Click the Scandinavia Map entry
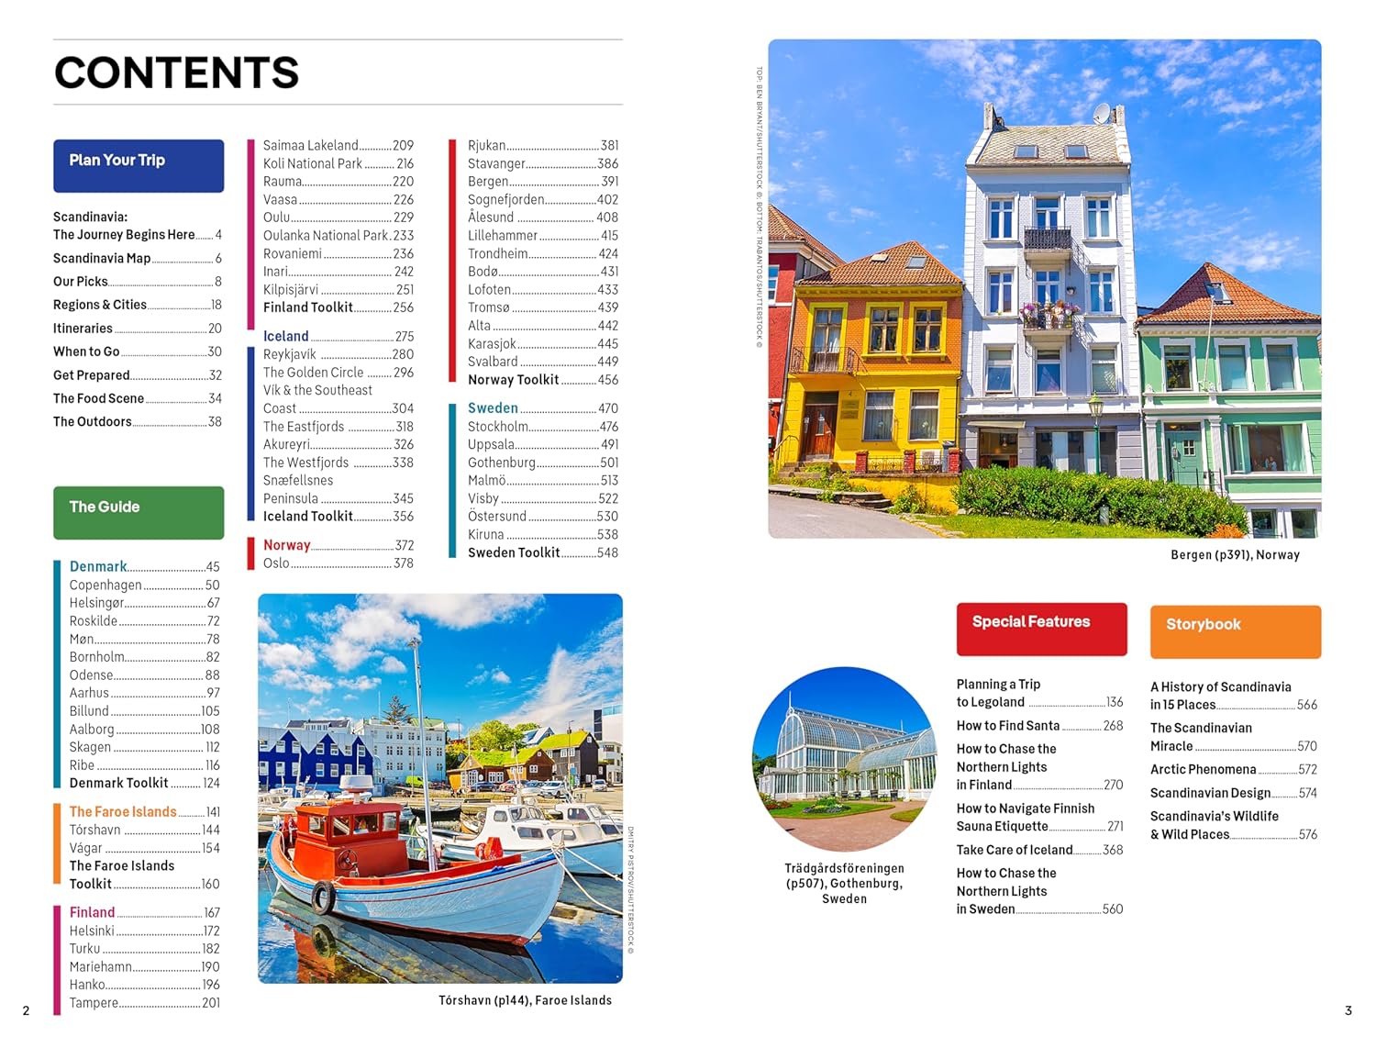The width and height of the screenshot is (1376, 1059). (x=102, y=259)
